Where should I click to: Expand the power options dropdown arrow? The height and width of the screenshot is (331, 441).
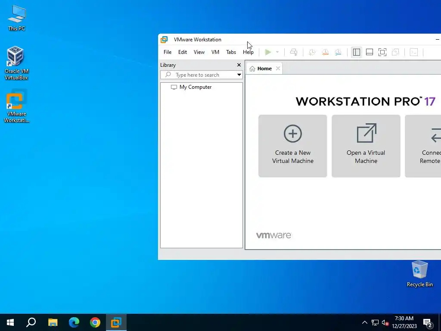tap(277, 52)
